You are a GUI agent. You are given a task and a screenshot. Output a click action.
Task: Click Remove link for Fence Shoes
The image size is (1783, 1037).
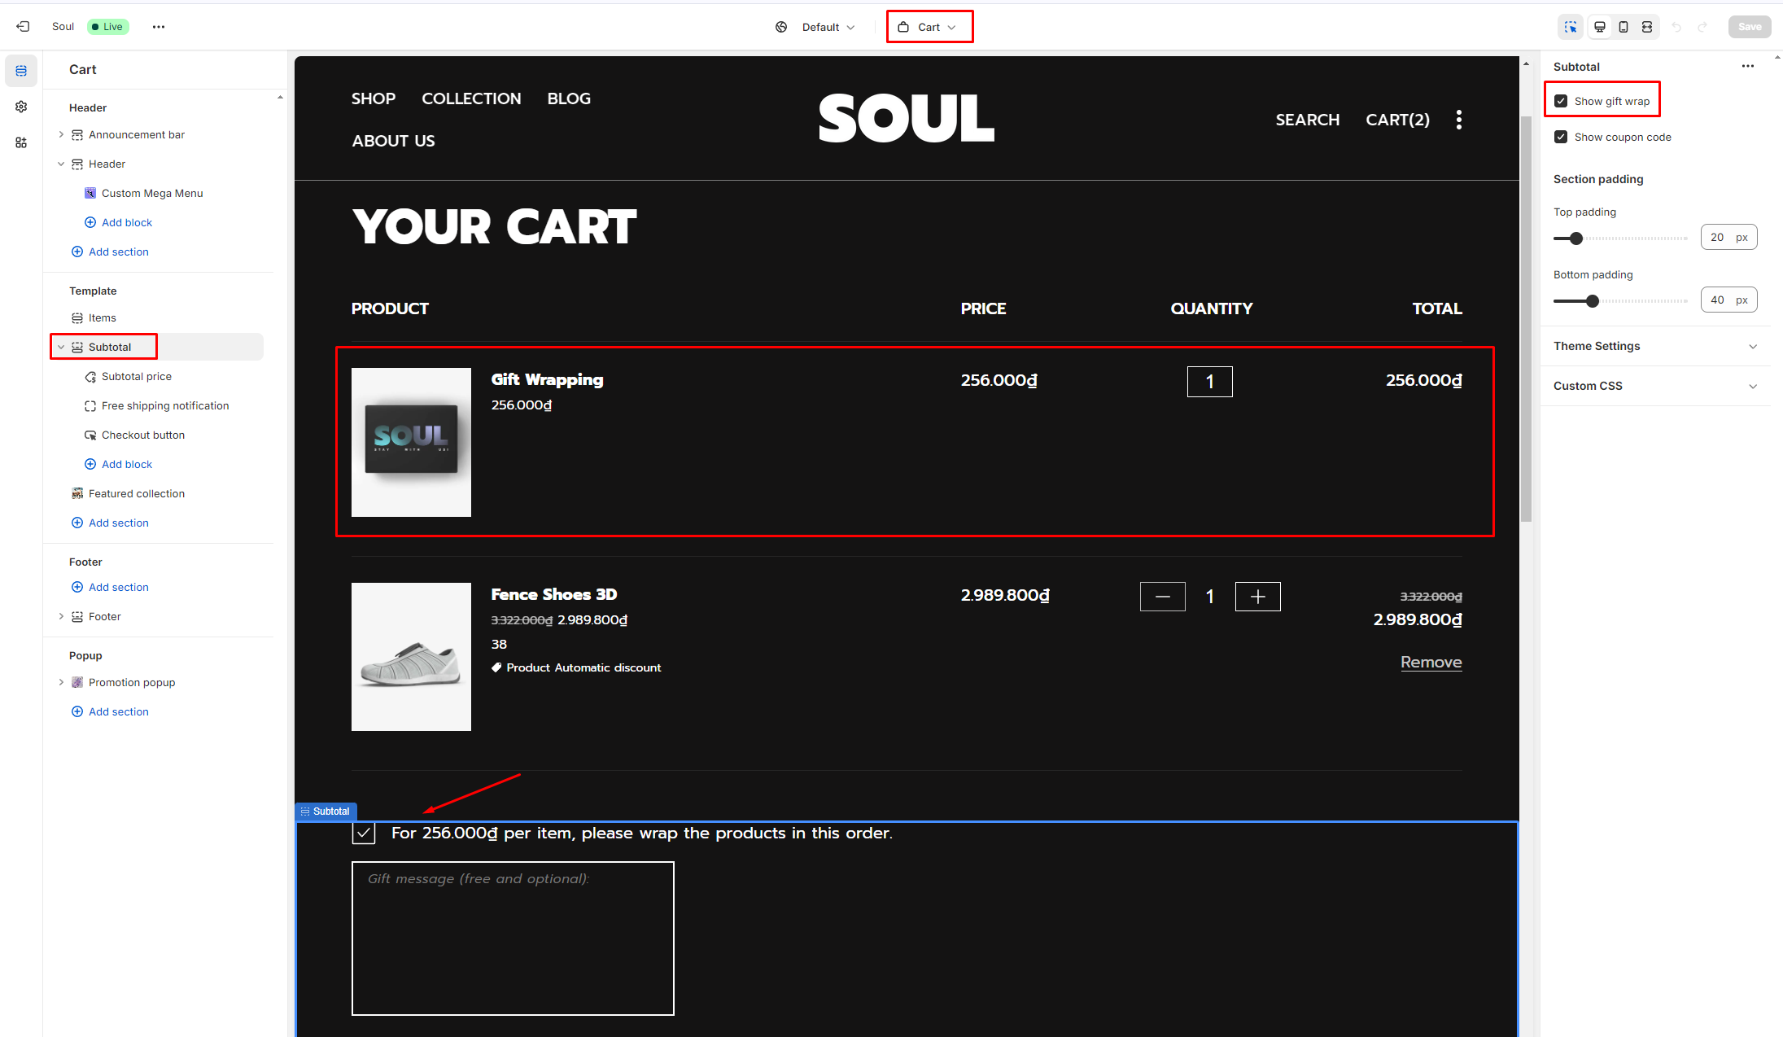click(1431, 662)
